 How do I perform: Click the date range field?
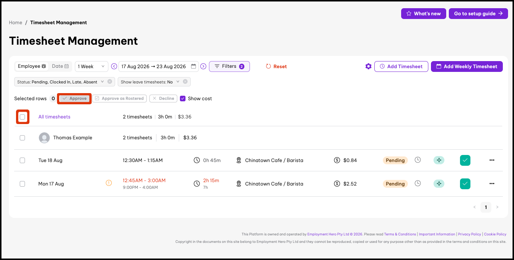tap(159, 66)
